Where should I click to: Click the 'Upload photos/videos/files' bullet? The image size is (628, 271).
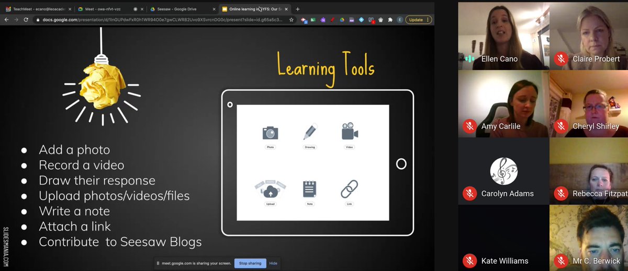pos(114,196)
